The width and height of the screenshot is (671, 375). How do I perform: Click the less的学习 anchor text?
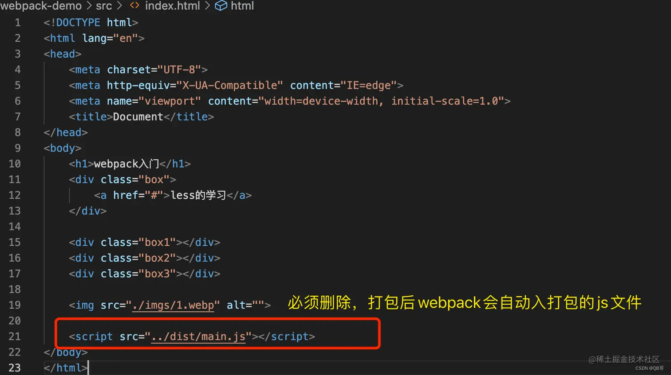(198, 195)
